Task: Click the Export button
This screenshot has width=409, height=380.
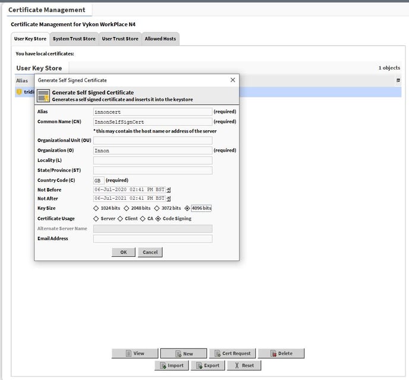Action: [x=207, y=365]
